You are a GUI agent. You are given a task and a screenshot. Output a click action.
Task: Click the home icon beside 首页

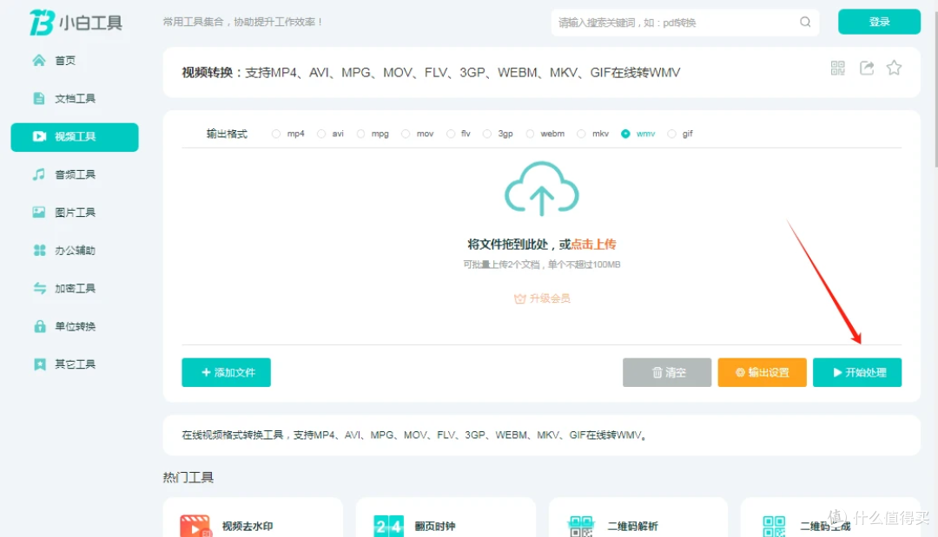click(x=39, y=61)
